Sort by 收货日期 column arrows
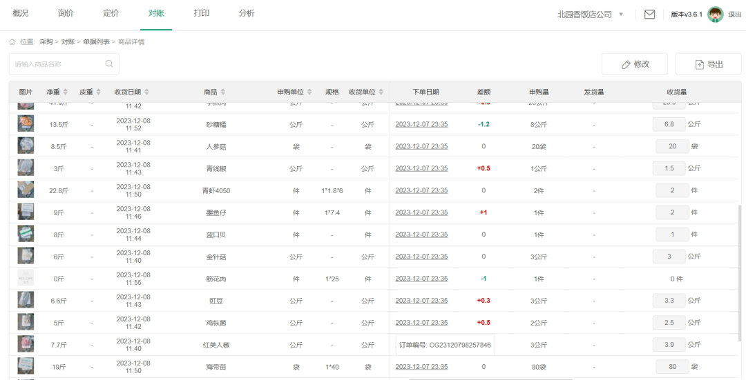The height and width of the screenshot is (380, 746). pyautogui.click(x=146, y=92)
